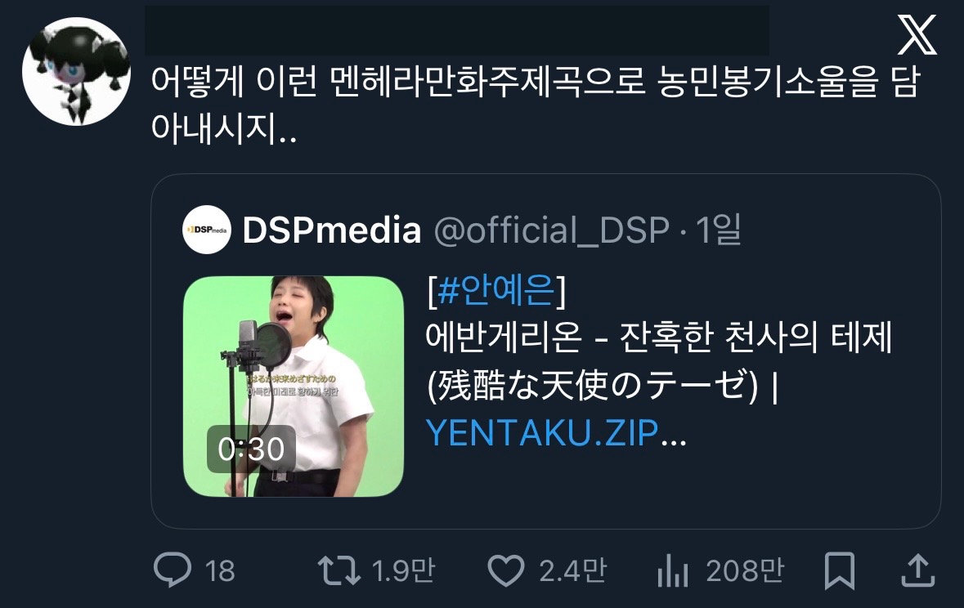This screenshot has height=608, width=964.
Task: View analytics via the bar chart icon
Action: (672, 570)
